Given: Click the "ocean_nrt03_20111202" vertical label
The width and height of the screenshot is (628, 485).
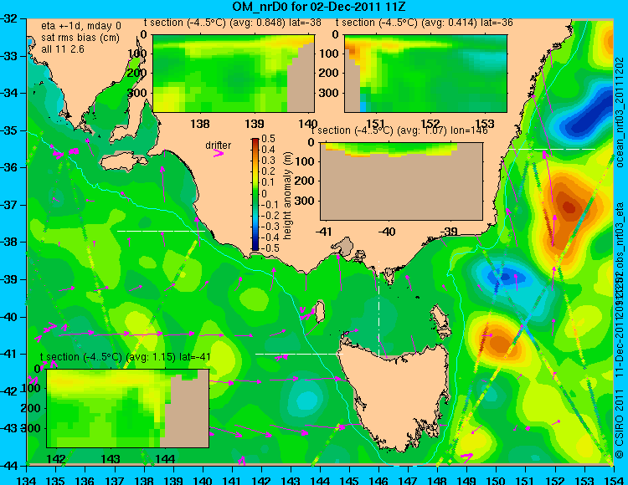Looking at the screenshot, I should pyautogui.click(x=620, y=112).
